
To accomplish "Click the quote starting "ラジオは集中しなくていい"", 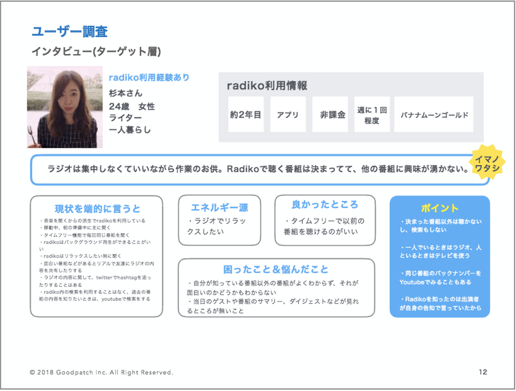I will pyautogui.click(x=258, y=169).
